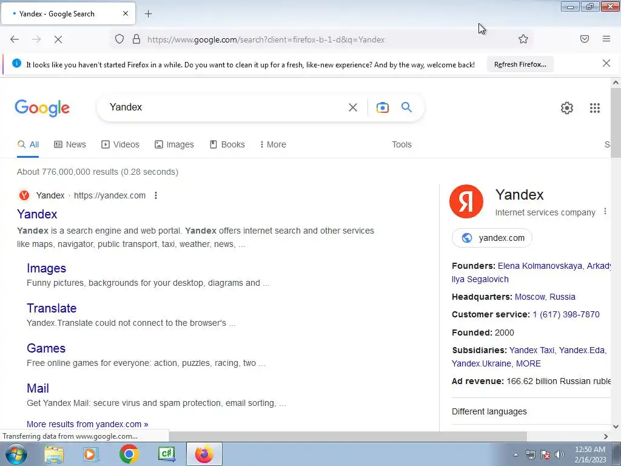Go back with the browser back arrow
The image size is (621, 466).
[x=15, y=39]
